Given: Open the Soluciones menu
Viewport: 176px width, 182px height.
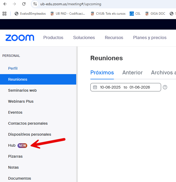Looking at the screenshot, I should coord(84,38).
